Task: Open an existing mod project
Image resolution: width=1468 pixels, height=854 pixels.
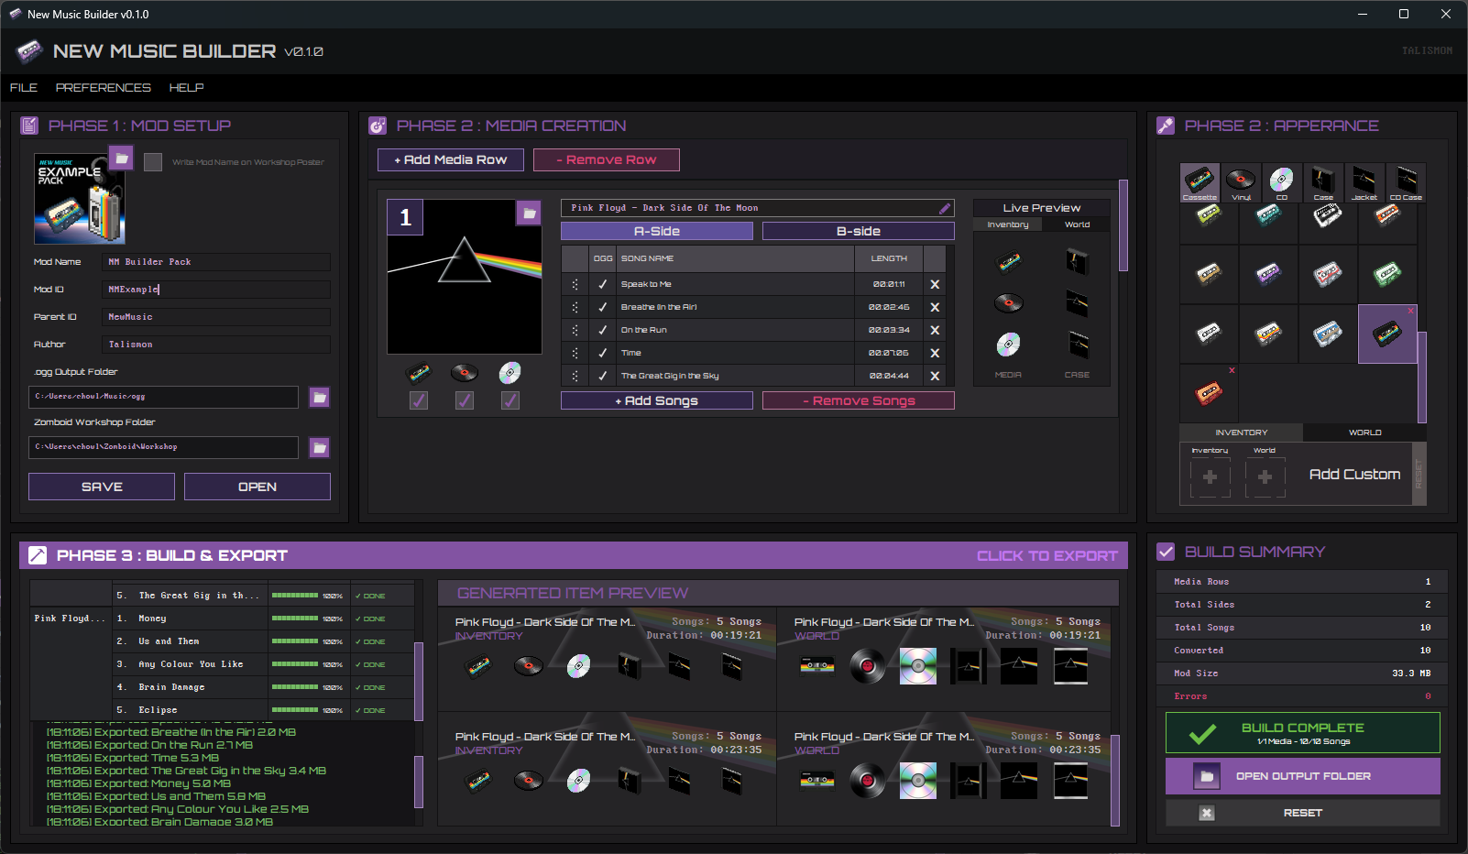Action: point(257,487)
